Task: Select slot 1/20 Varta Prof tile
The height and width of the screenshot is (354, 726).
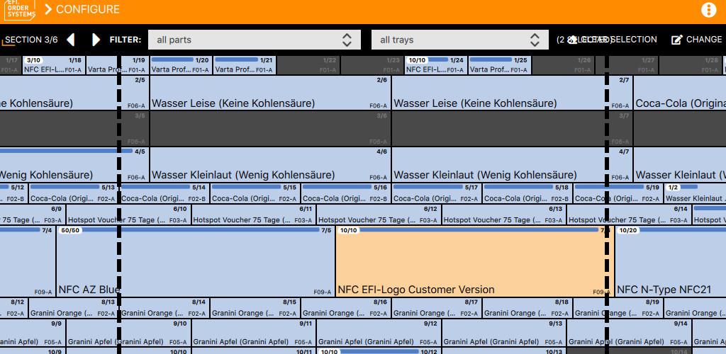Action: (181, 65)
